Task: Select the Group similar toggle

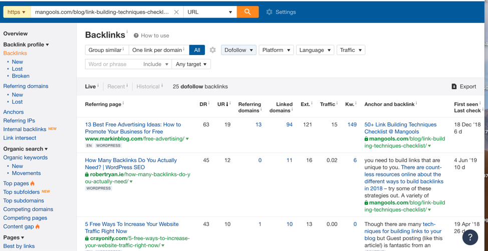Action: click(x=107, y=50)
